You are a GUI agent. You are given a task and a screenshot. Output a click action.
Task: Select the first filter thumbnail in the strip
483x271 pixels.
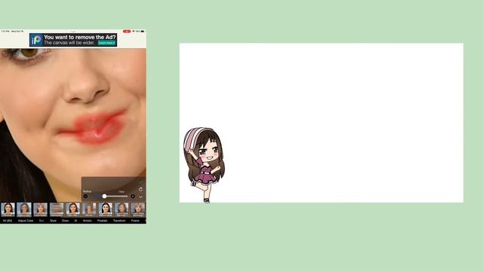pos(8,209)
